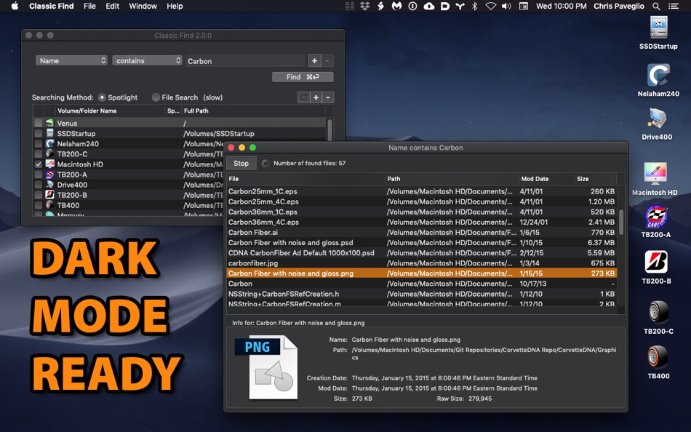Open the Dropbox menu bar icon
The height and width of the screenshot is (432, 691).
pos(365,6)
